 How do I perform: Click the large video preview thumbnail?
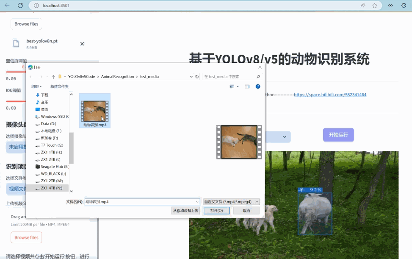point(239,142)
